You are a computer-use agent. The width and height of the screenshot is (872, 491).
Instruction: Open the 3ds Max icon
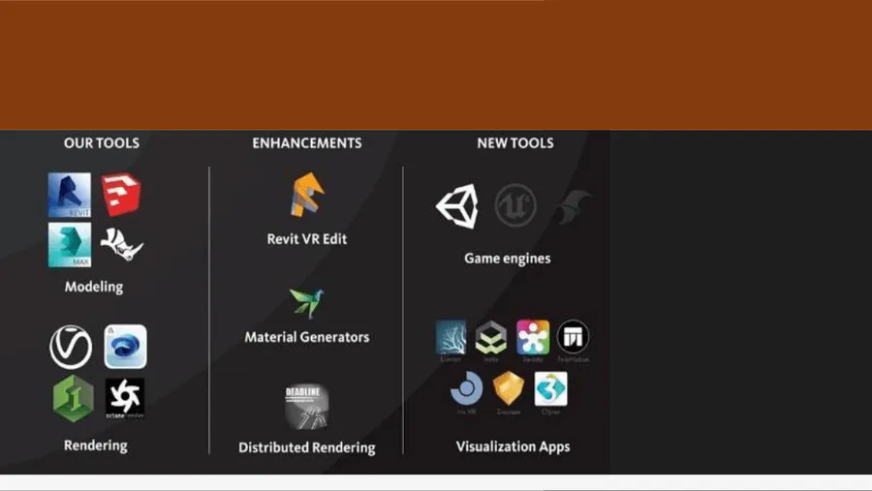tap(70, 245)
